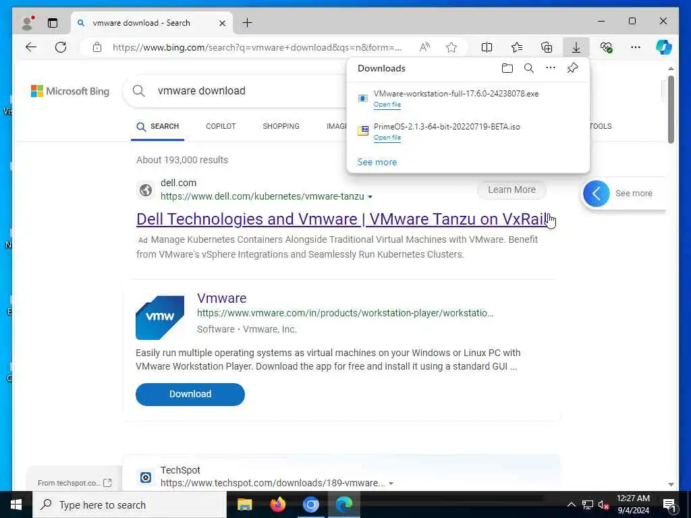Go to Microsoft Bing home logo
This screenshot has width=691, height=518.
(x=70, y=91)
